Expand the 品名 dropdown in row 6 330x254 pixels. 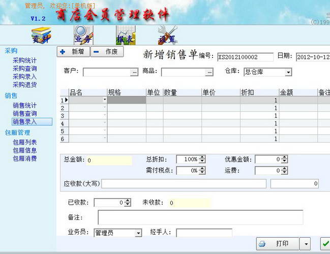(105, 138)
